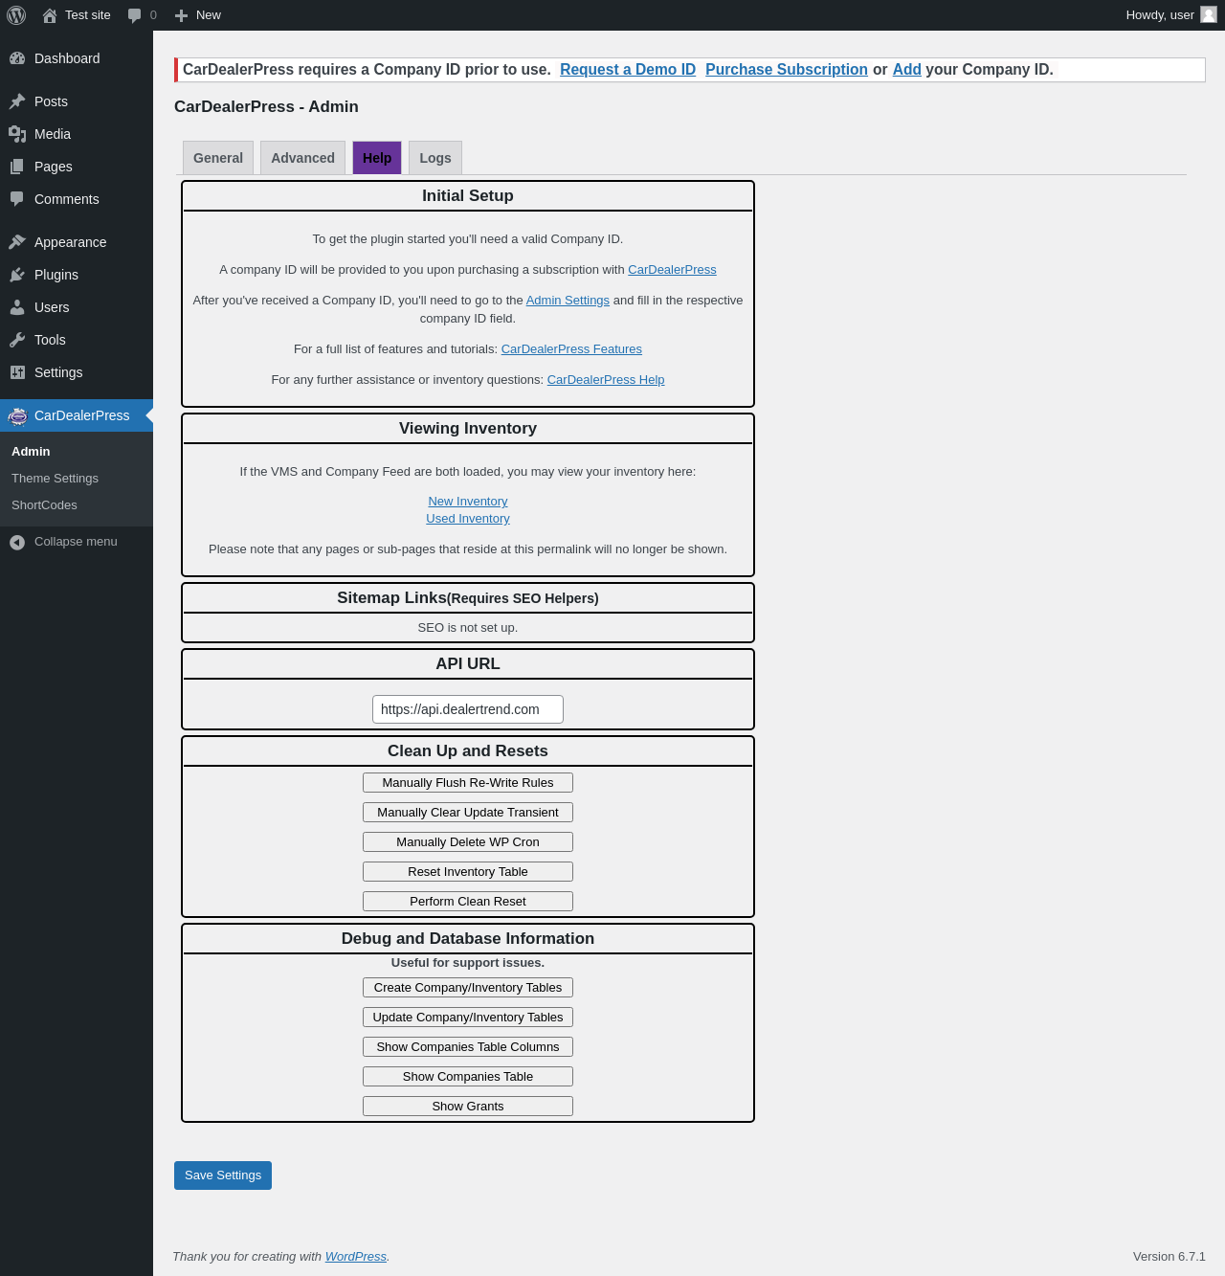Open CarDealerPress Features link
The width and height of the screenshot is (1225, 1276).
pos(571,349)
